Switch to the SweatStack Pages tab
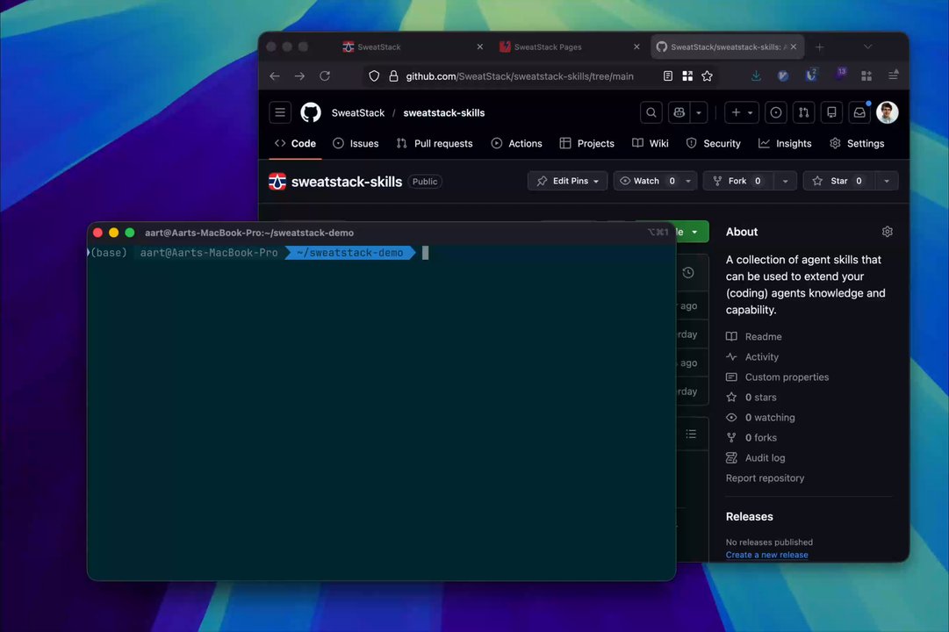The image size is (949, 632). coord(569,47)
